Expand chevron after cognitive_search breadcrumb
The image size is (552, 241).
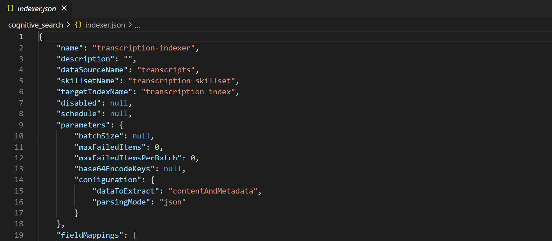pos(68,25)
